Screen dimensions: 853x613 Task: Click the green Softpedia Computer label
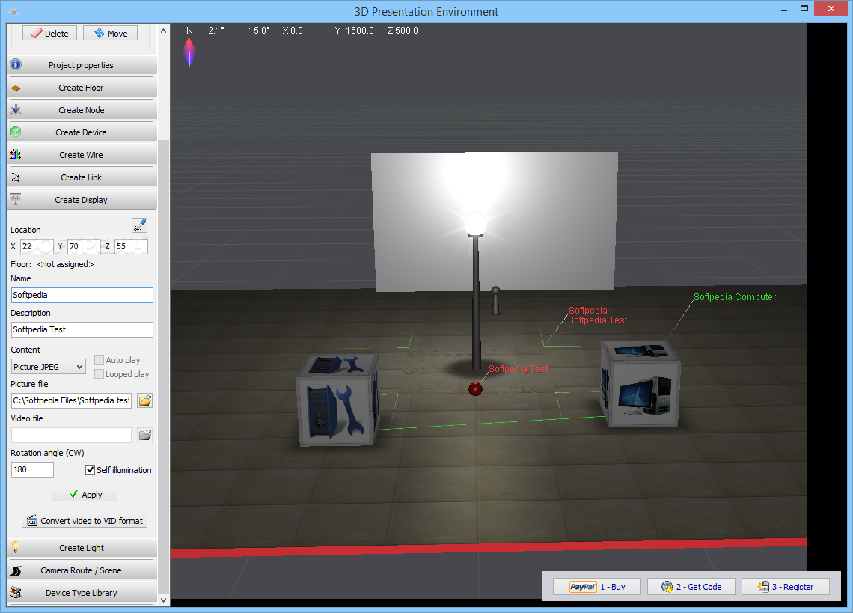click(735, 296)
